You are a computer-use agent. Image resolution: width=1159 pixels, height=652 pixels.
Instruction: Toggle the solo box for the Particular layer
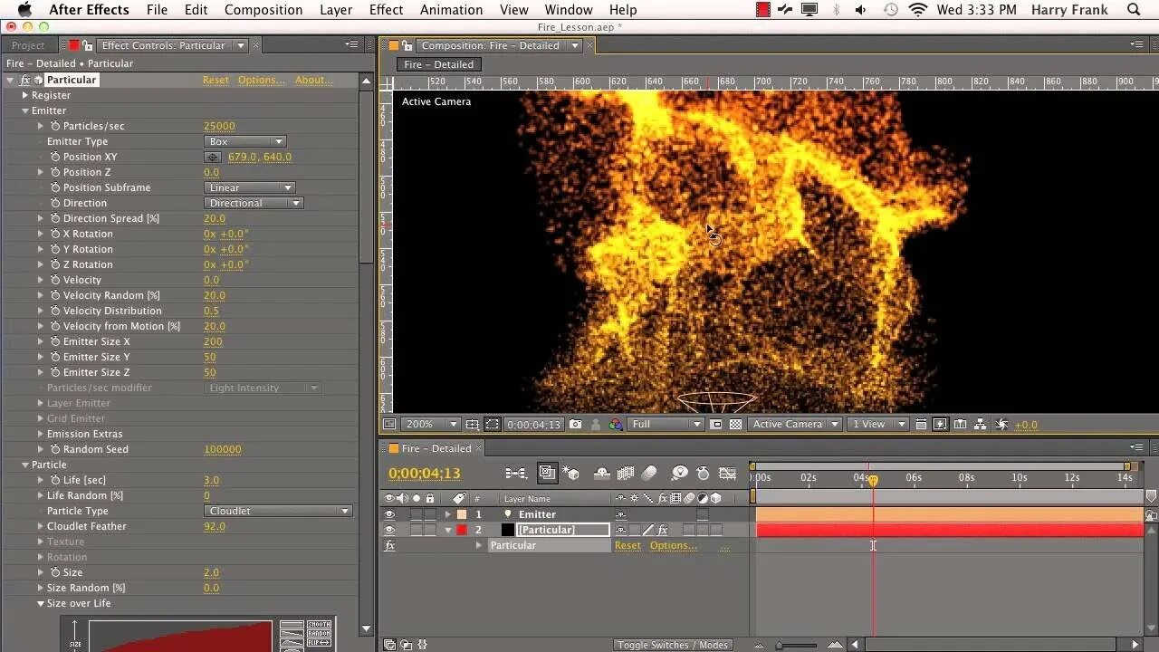pyautogui.click(x=417, y=530)
